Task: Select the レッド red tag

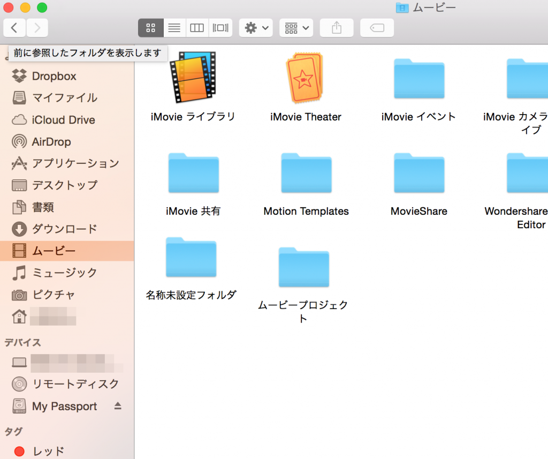Action: click(48, 451)
